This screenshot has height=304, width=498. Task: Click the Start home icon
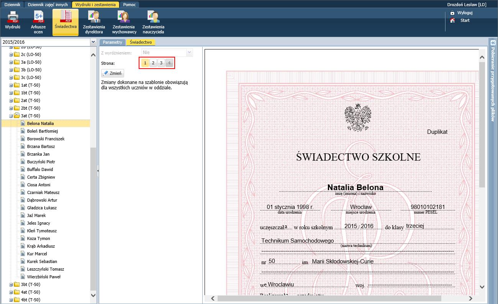point(452,20)
